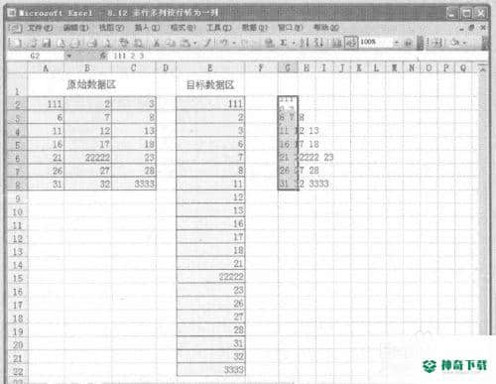Open the 文件 (File) menu
Image resolution: width=496 pixels, height=384 pixels.
click(41, 28)
